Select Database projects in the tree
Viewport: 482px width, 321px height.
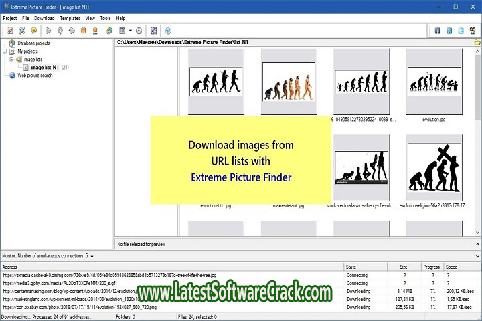tap(33, 43)
